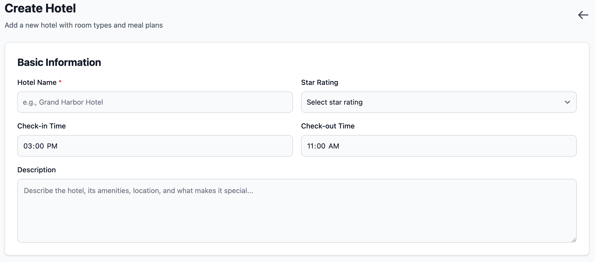595x262 pixels.
Task: Select the PM segment in Check-in Time
Action: 52,146
